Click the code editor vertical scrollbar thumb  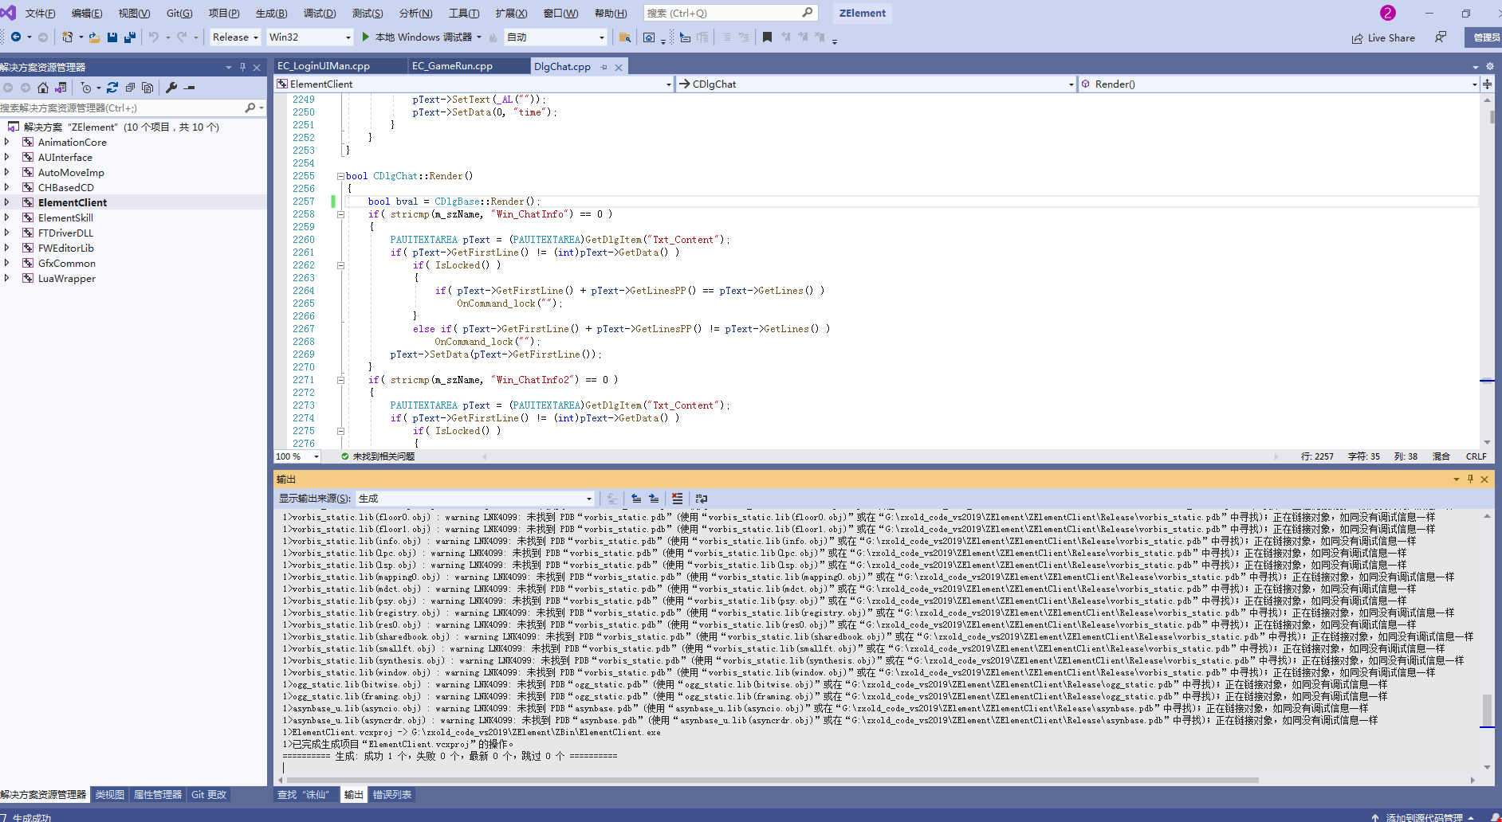pos(1491,116)
